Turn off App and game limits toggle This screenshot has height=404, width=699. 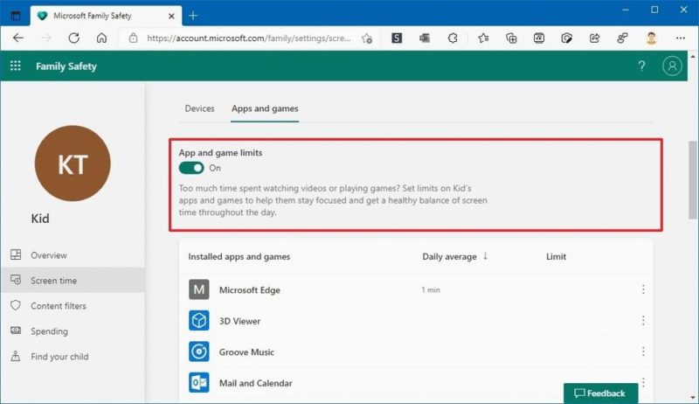pyautogui.click(x=191, y=168)
